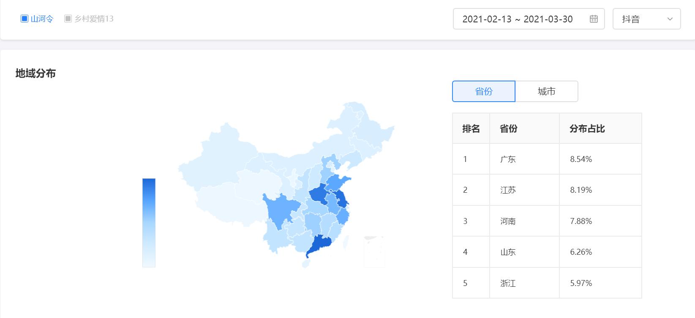Click the 省份 column header in table
The image size is (695, 318).
[x=524, y=129]
